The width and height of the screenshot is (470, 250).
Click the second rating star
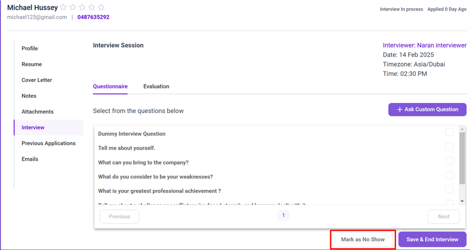click(x=73, y=8)
